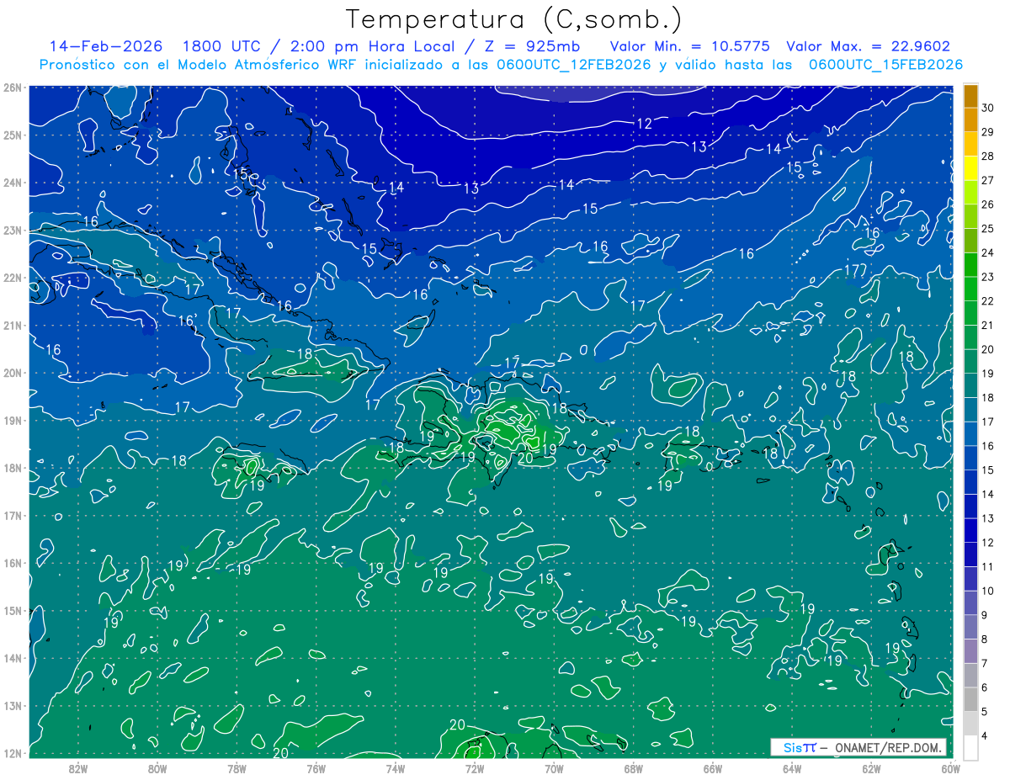Click the white swatch below 4
Screen dimensions: 1010x780
970,747
